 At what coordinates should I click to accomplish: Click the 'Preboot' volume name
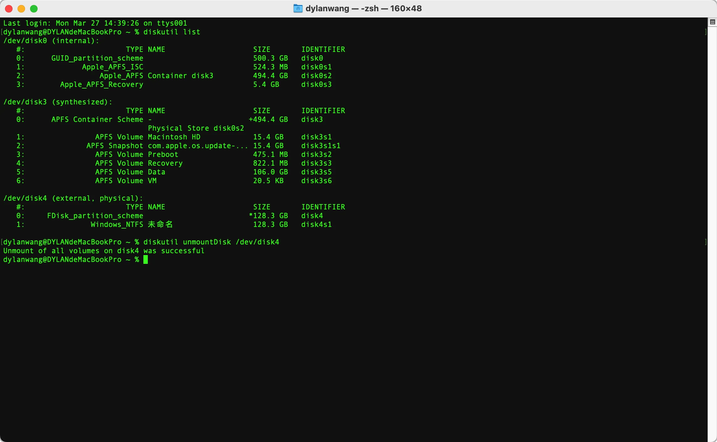pos(163,154)
